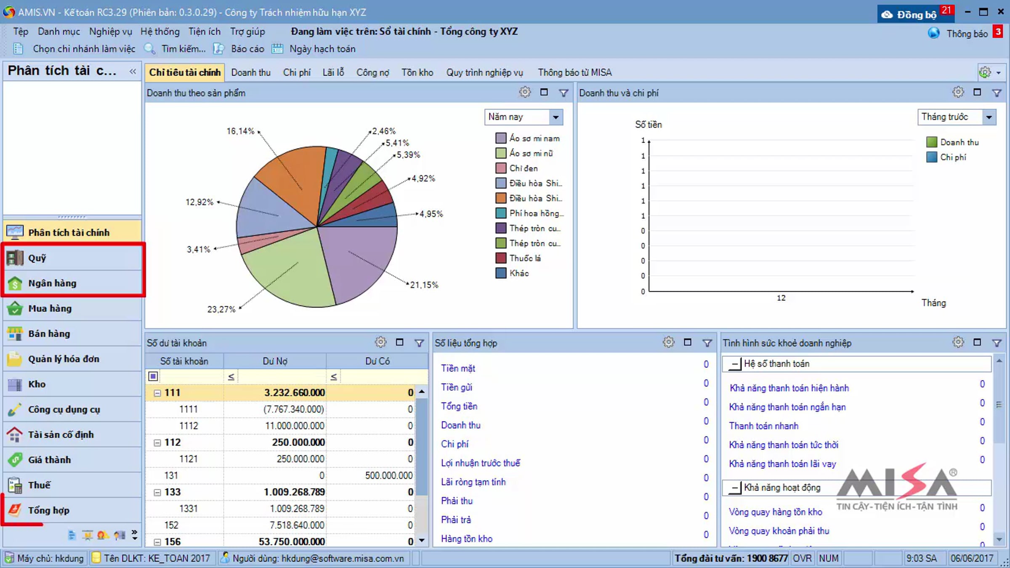Image resolution: width=1010 pixels, height=568 pixels.
Task: Open the Quỹ (cash fund) module icon
Action: [15, 258]
